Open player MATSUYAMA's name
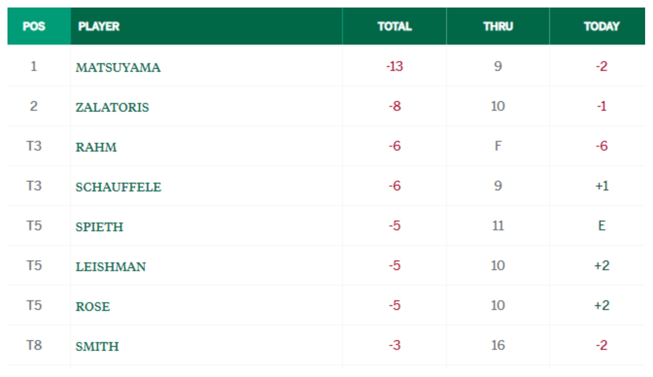 point(118,68)
